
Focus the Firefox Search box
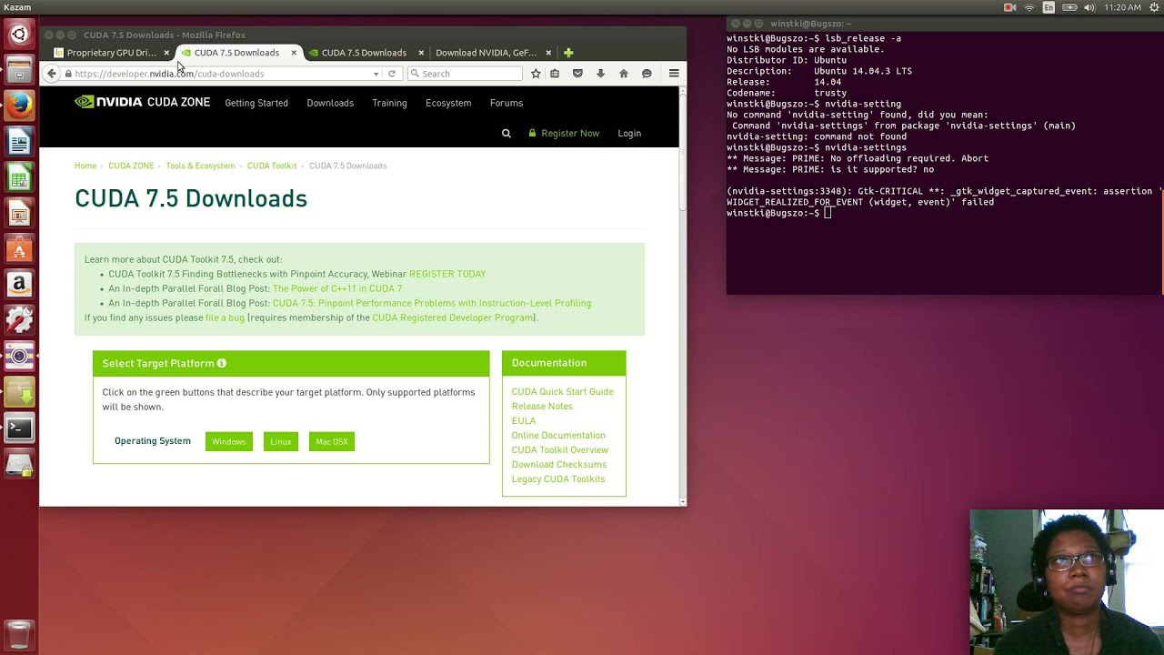pos(464,74)
